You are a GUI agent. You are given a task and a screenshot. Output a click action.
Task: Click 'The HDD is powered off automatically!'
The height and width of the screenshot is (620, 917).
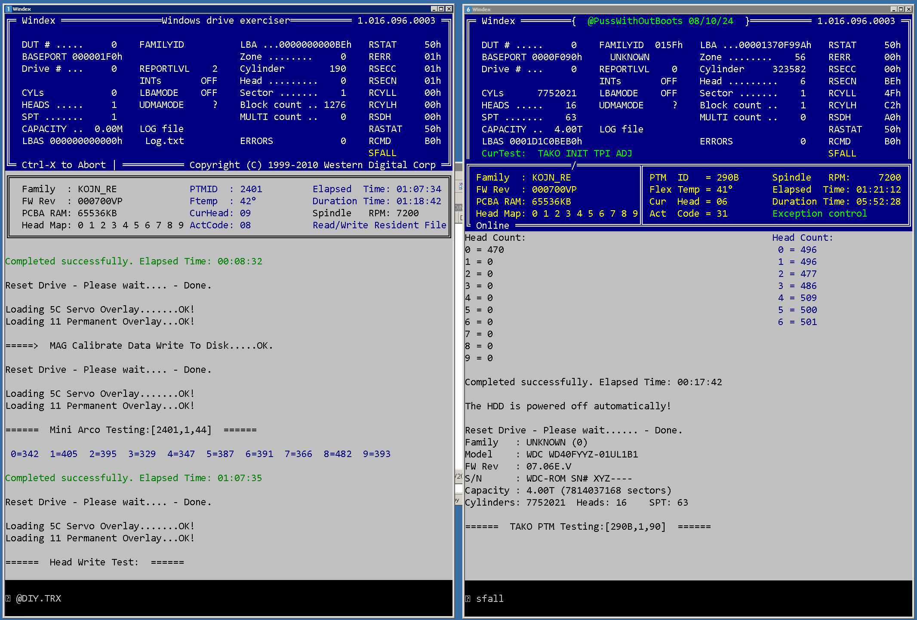[x=568, y=406]
